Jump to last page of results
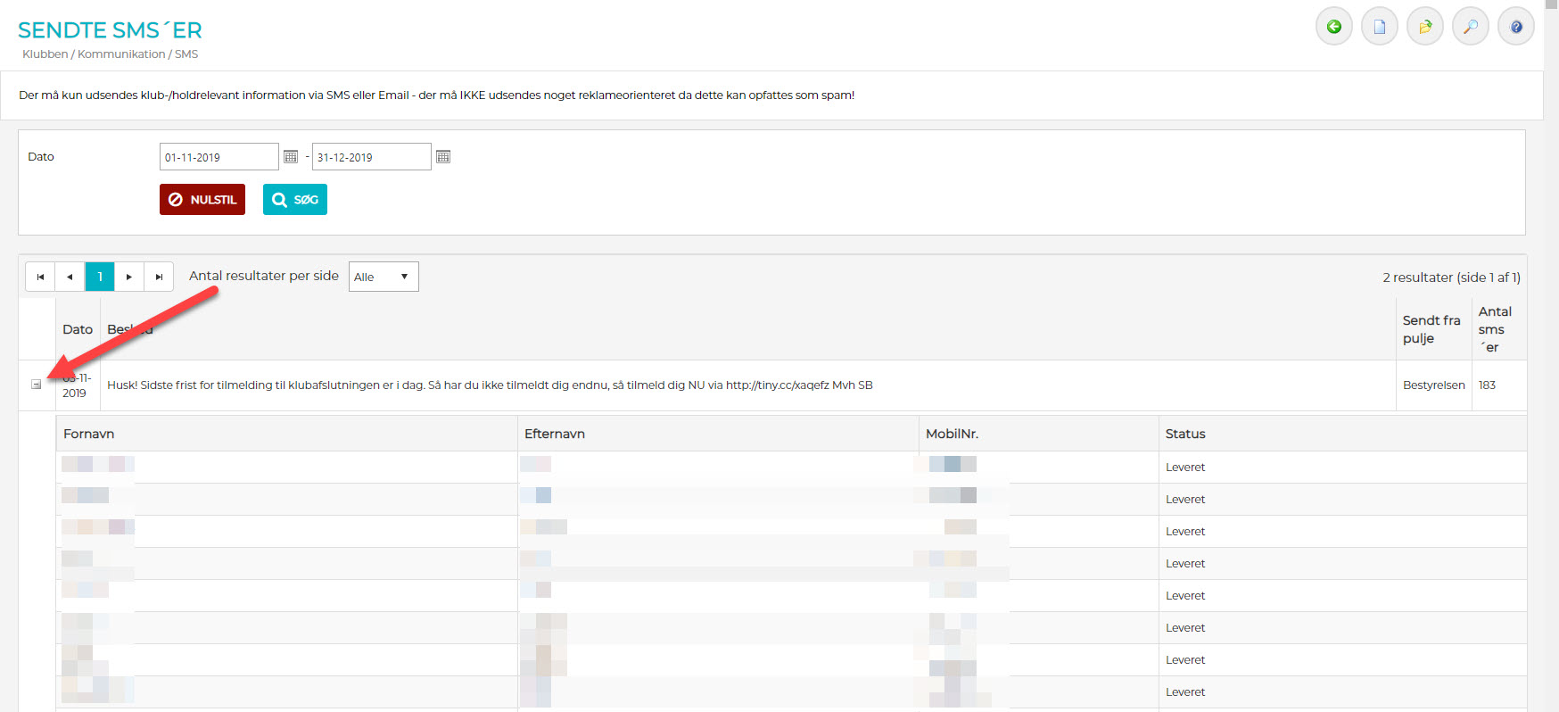This screenshot has width=1559, height=712. point(159,277)
